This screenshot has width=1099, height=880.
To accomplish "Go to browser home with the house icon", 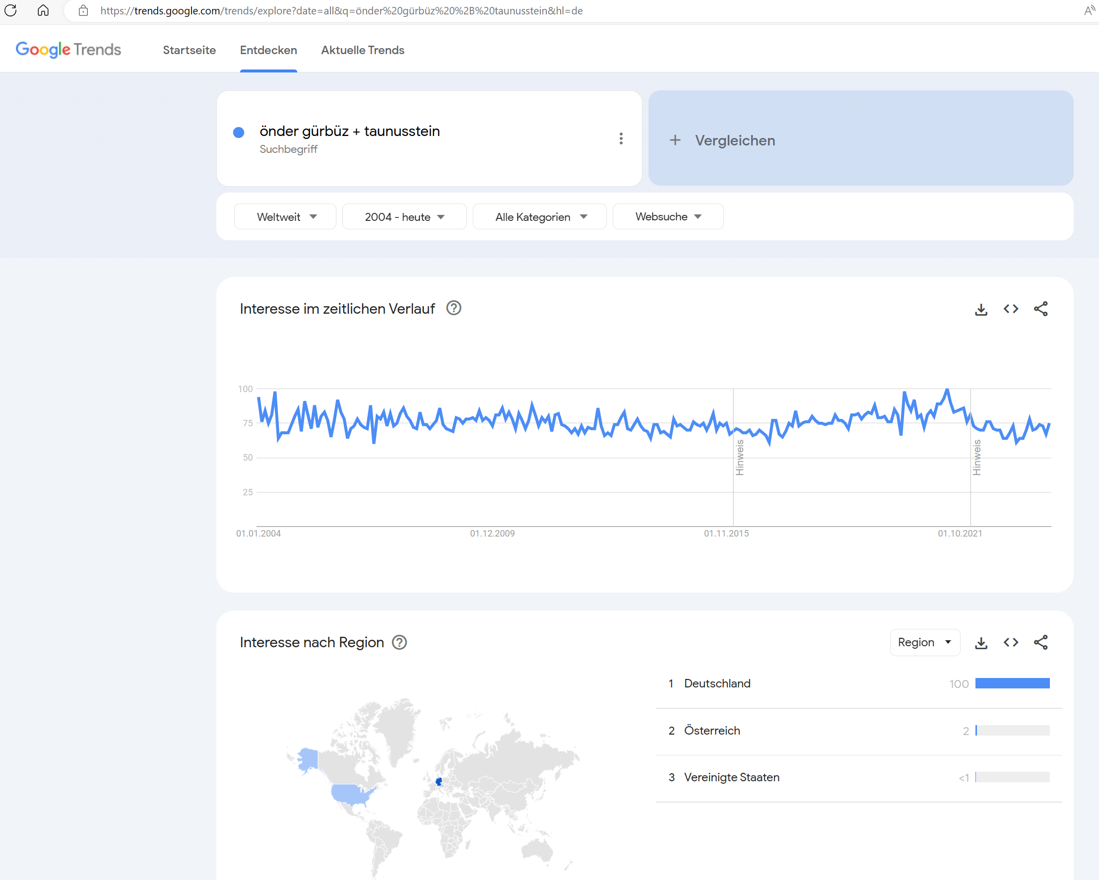I will click(43, 10).
